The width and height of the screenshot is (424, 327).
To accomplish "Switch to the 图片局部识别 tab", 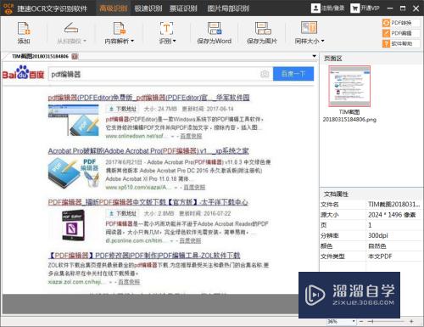I will (228, 8).
